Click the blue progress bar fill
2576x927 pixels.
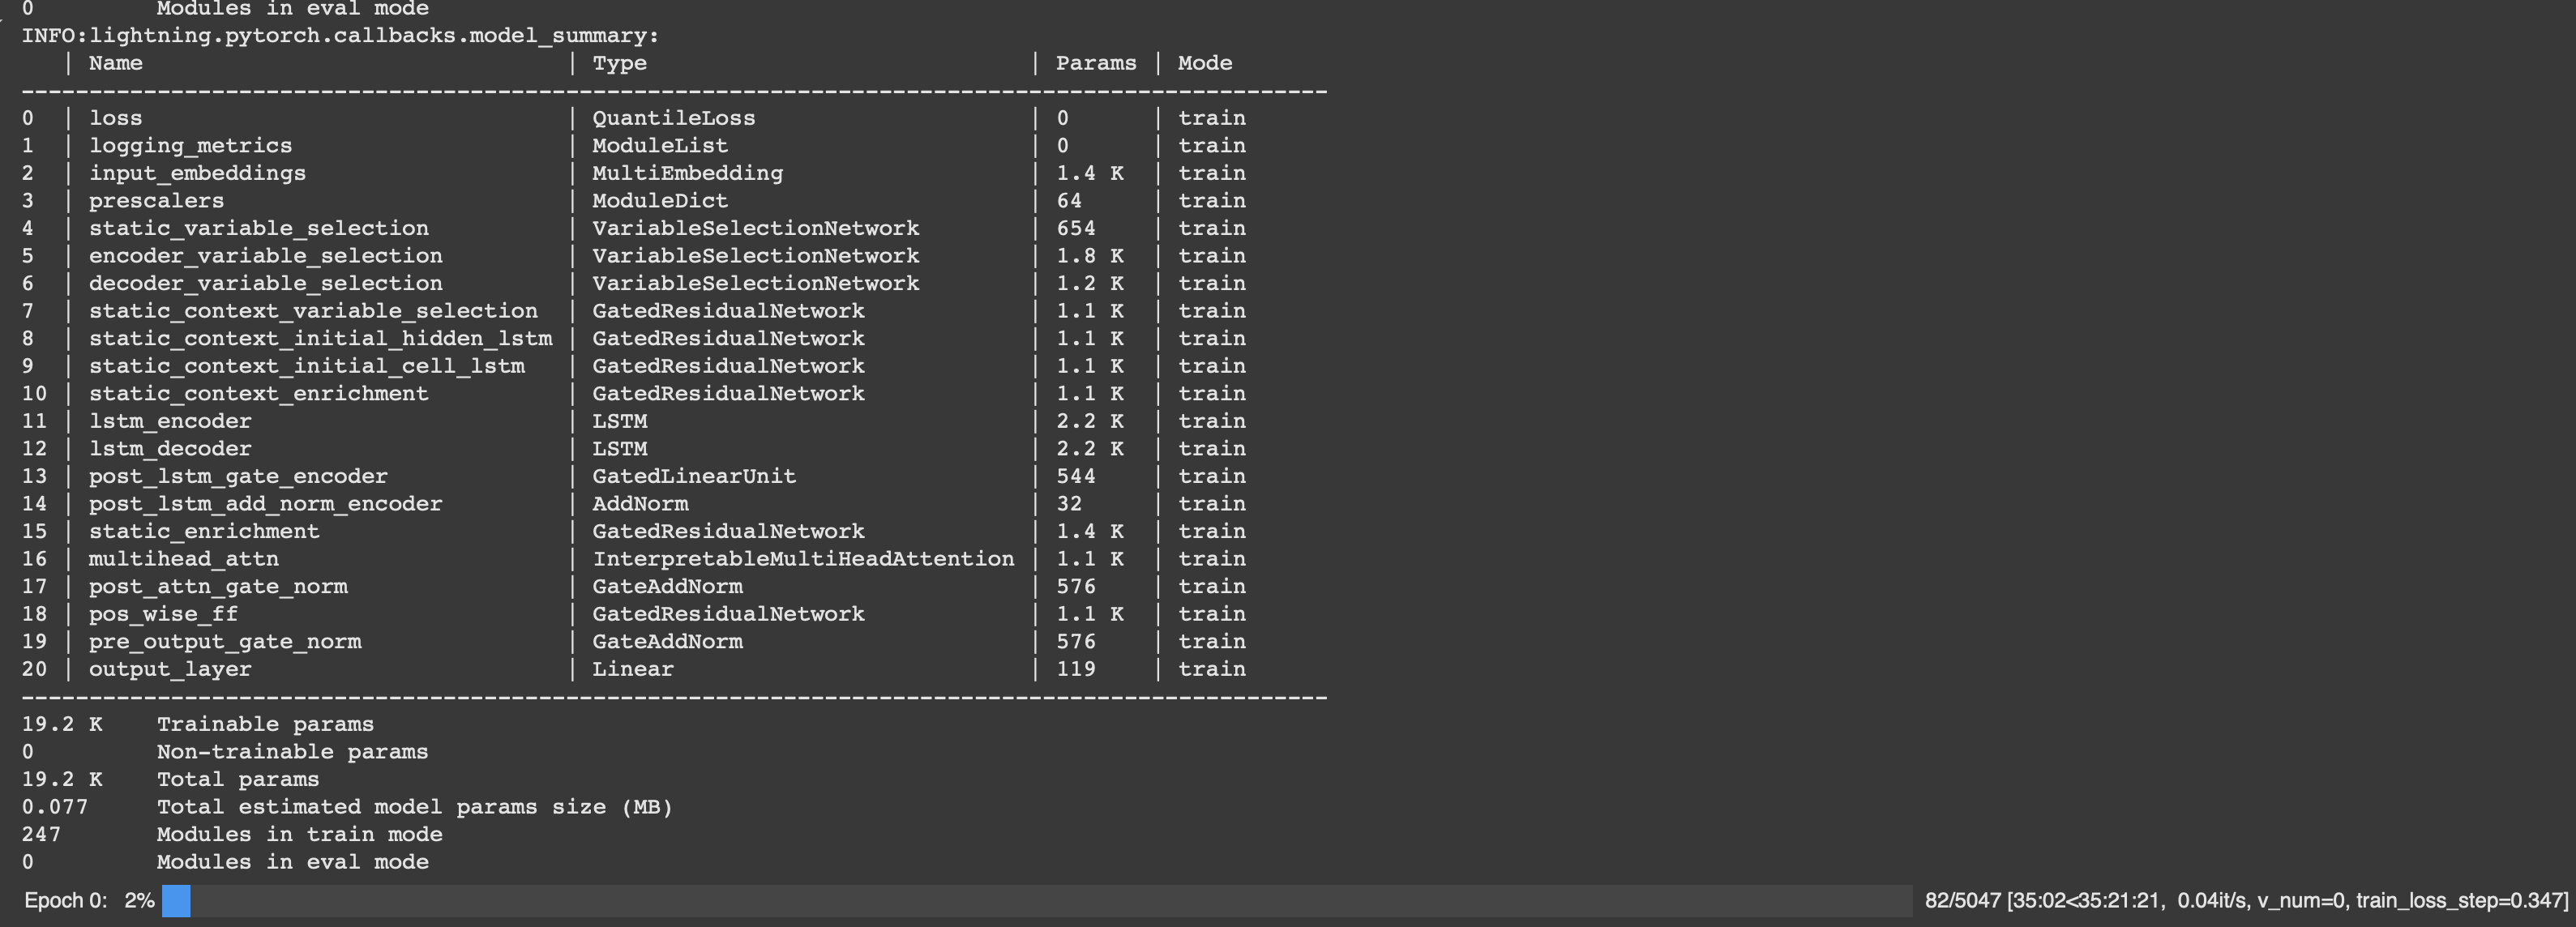(x=176, y=901)
